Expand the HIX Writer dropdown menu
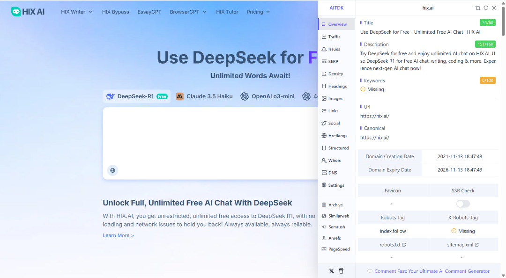 coord(76,12)
